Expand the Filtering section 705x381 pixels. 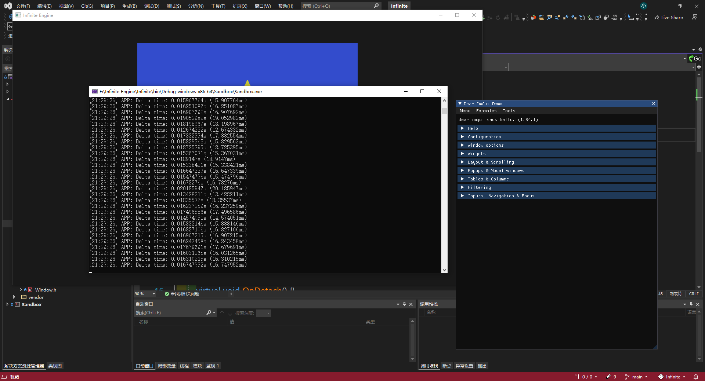tap(556, 187)
